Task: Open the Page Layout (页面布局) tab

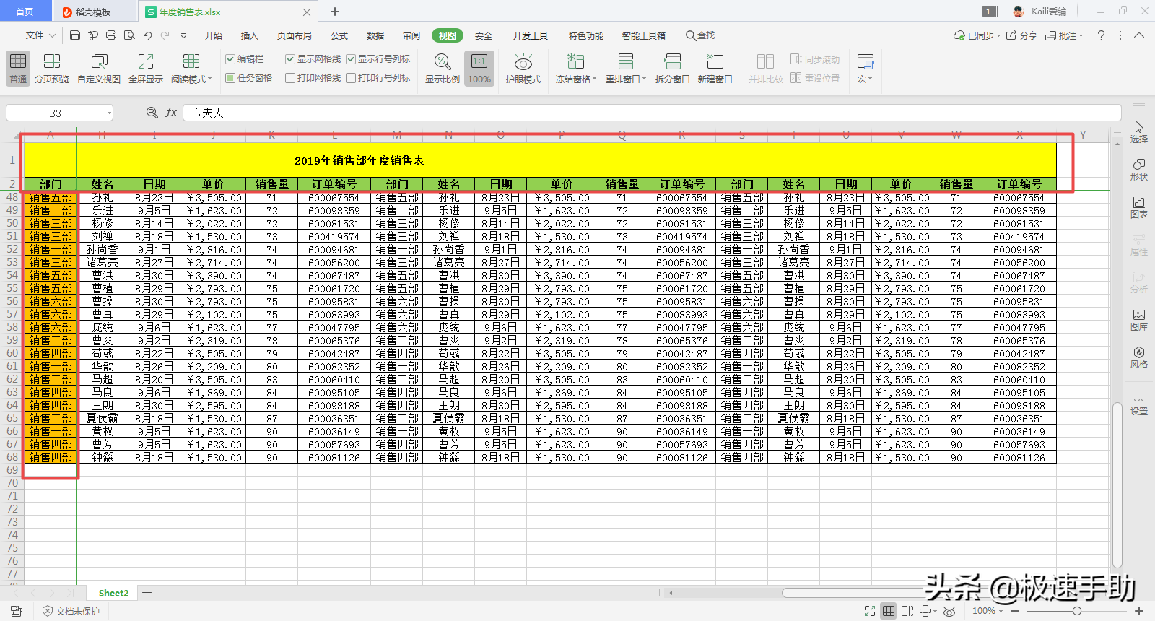Action: pos(294,35)
